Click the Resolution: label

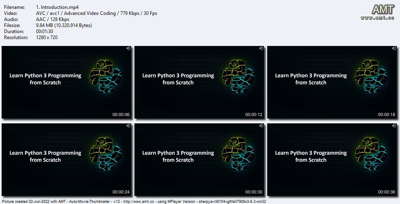(16, 37)
